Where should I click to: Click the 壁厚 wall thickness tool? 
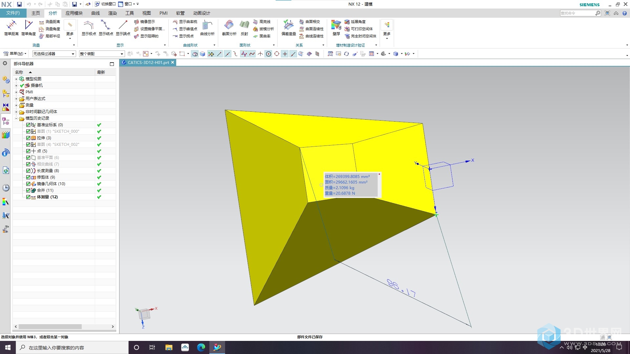336,28
